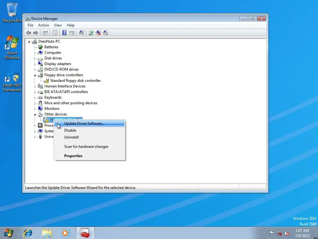
Task: Select the Recycle Bin desktop icon
Action: 12,12
